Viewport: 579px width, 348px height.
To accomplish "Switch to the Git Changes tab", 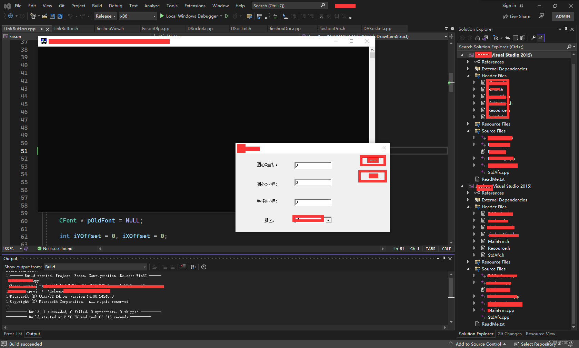I will pyautogui.click(x=509, y=334).
